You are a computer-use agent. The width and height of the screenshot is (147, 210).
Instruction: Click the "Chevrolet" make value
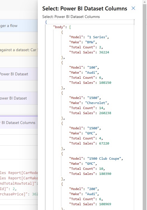click(96, 103)
